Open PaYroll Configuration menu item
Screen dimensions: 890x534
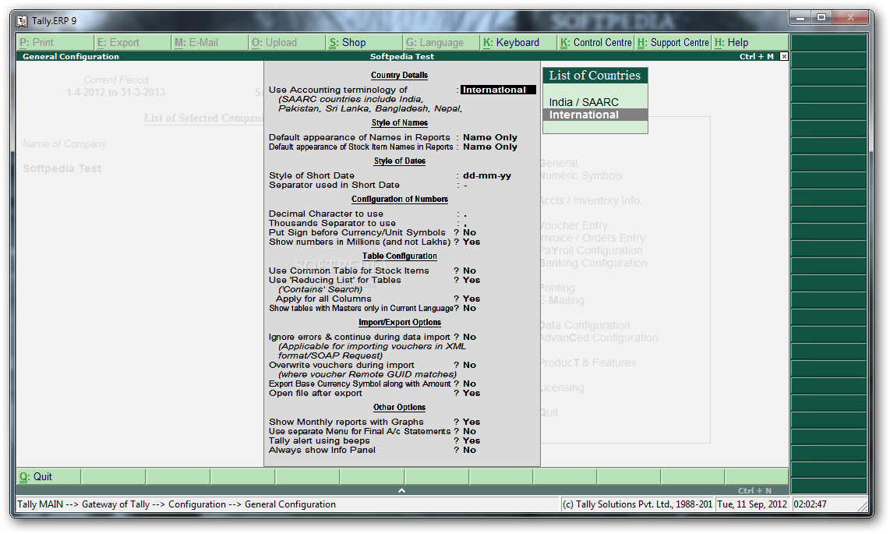pyautogui.click(x=592, y=250)
